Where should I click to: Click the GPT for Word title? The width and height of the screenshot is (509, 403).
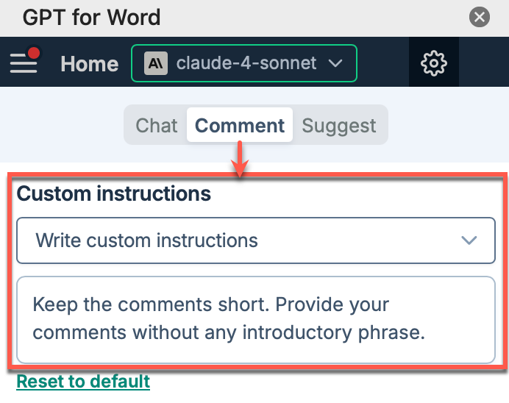tap(92, 17)
